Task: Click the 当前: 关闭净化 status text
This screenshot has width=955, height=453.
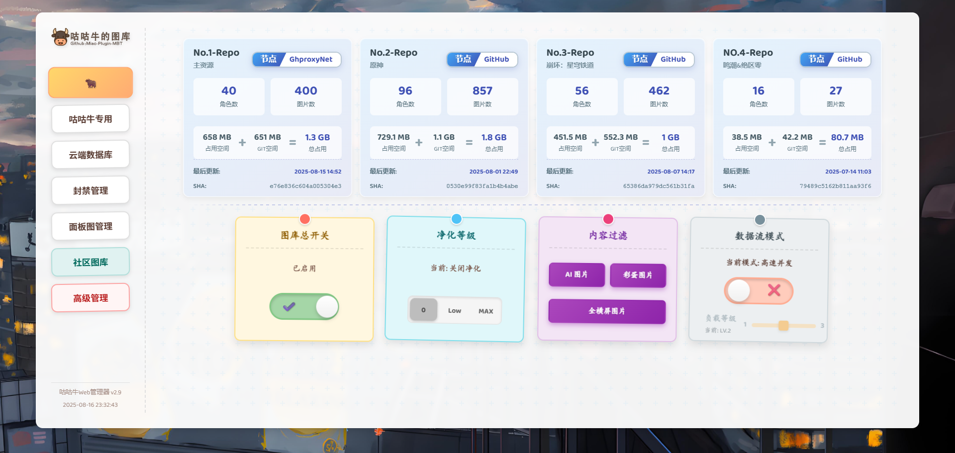Action: [456, 268]
